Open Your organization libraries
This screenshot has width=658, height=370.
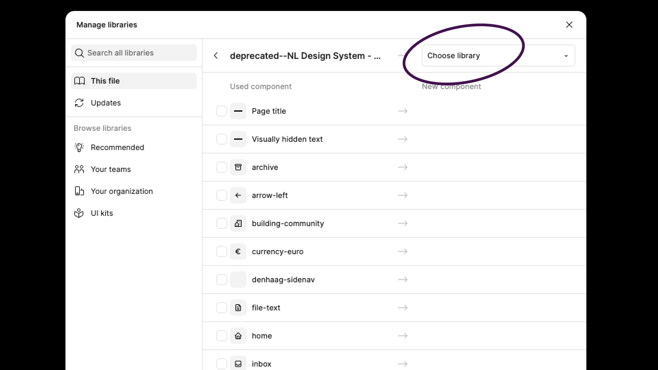pos(121,191)
